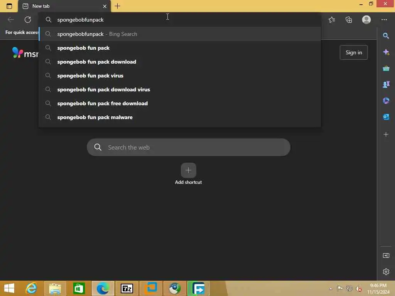The image size is (395, 296).
Task: Choose suggestion spongebob fun pack download virus
Action: click(180, 89)
